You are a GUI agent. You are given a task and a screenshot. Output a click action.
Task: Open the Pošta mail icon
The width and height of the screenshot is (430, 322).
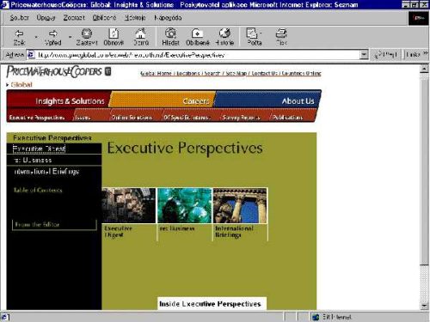(252, 33)
